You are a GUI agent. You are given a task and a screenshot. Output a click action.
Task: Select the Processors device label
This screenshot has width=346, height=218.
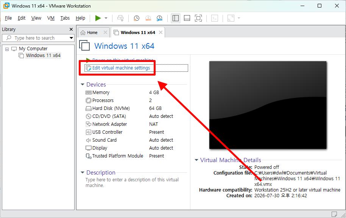pyautogui.click(x=103, y=100)
